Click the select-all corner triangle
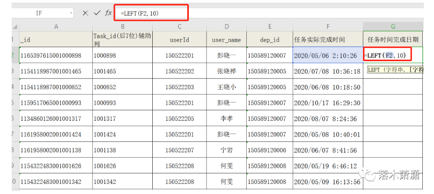Viewport: 434px width, 194px height. tap(15, 27)
